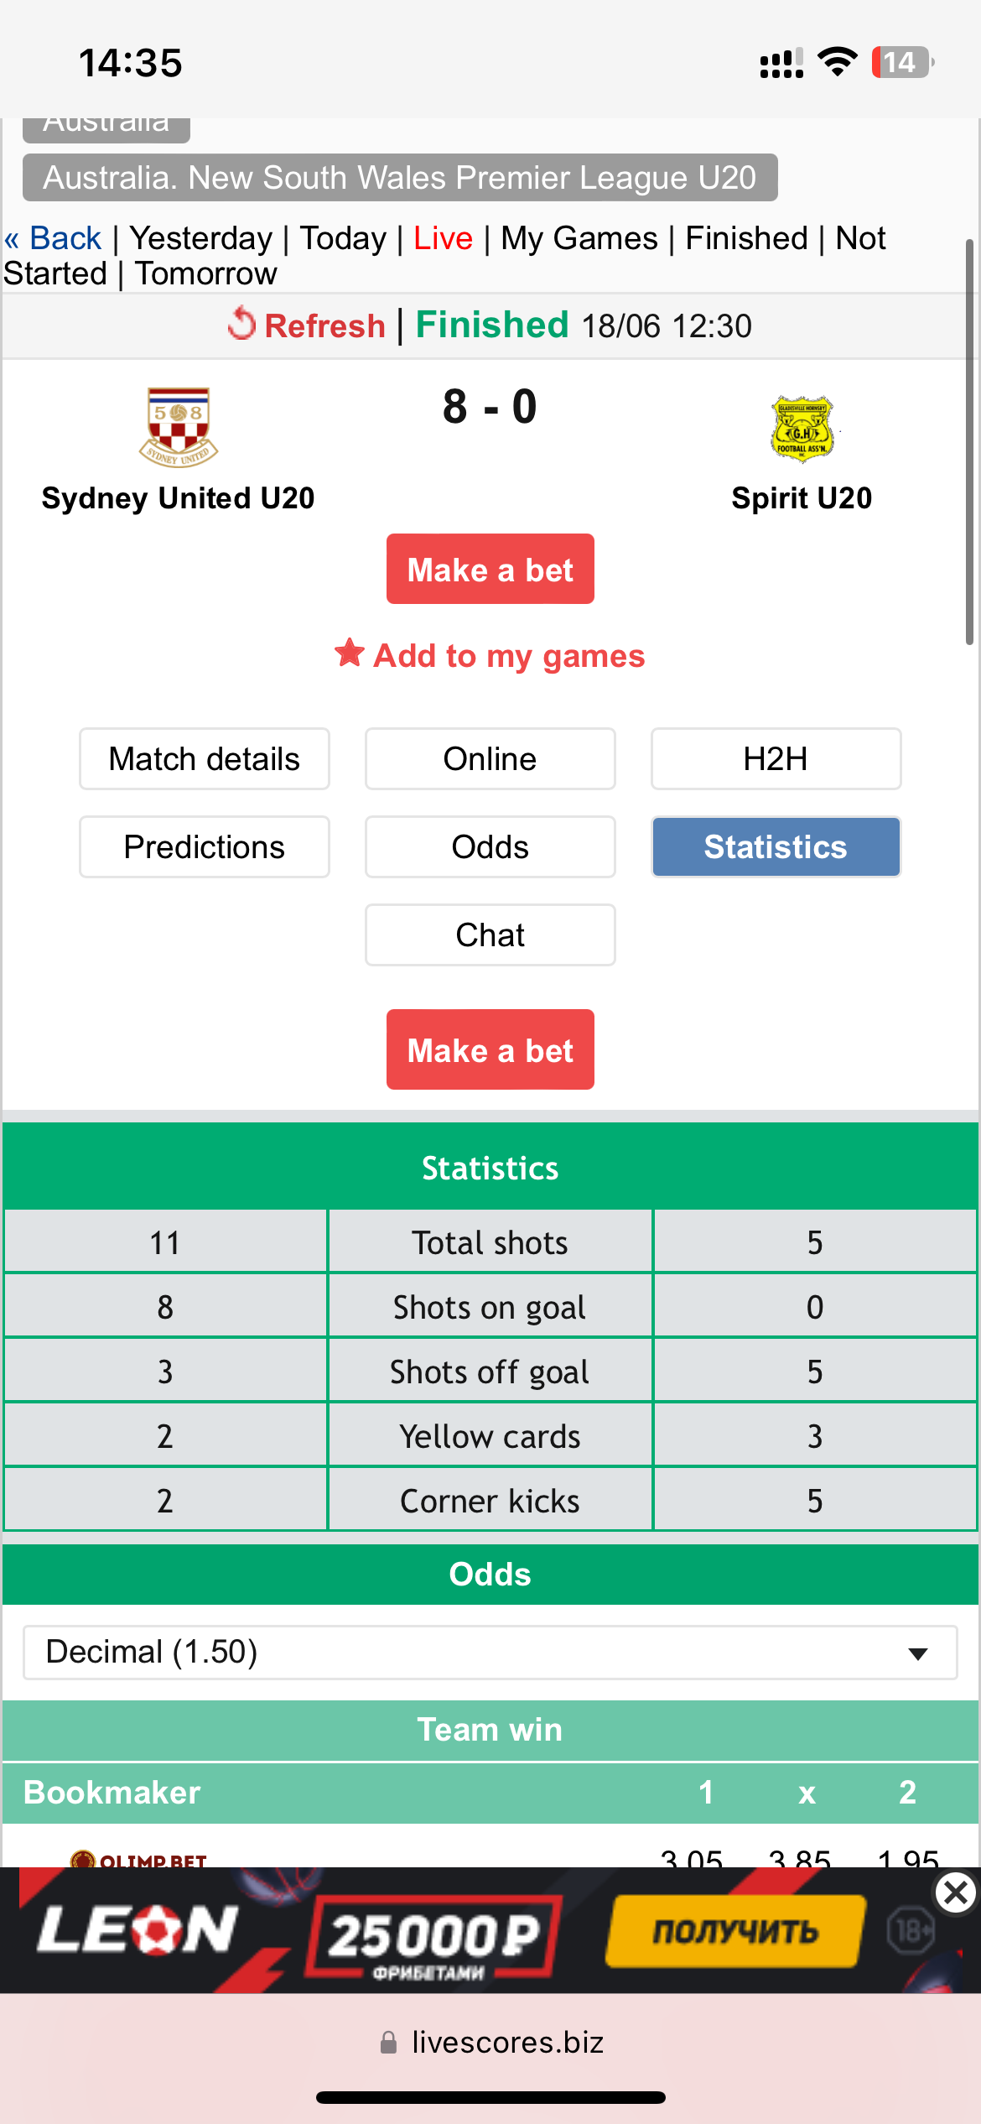The width and height of the screenshot is (981, 2124).
Task: Tap the Leon logo in the ad
Action: click(138, 1929)
